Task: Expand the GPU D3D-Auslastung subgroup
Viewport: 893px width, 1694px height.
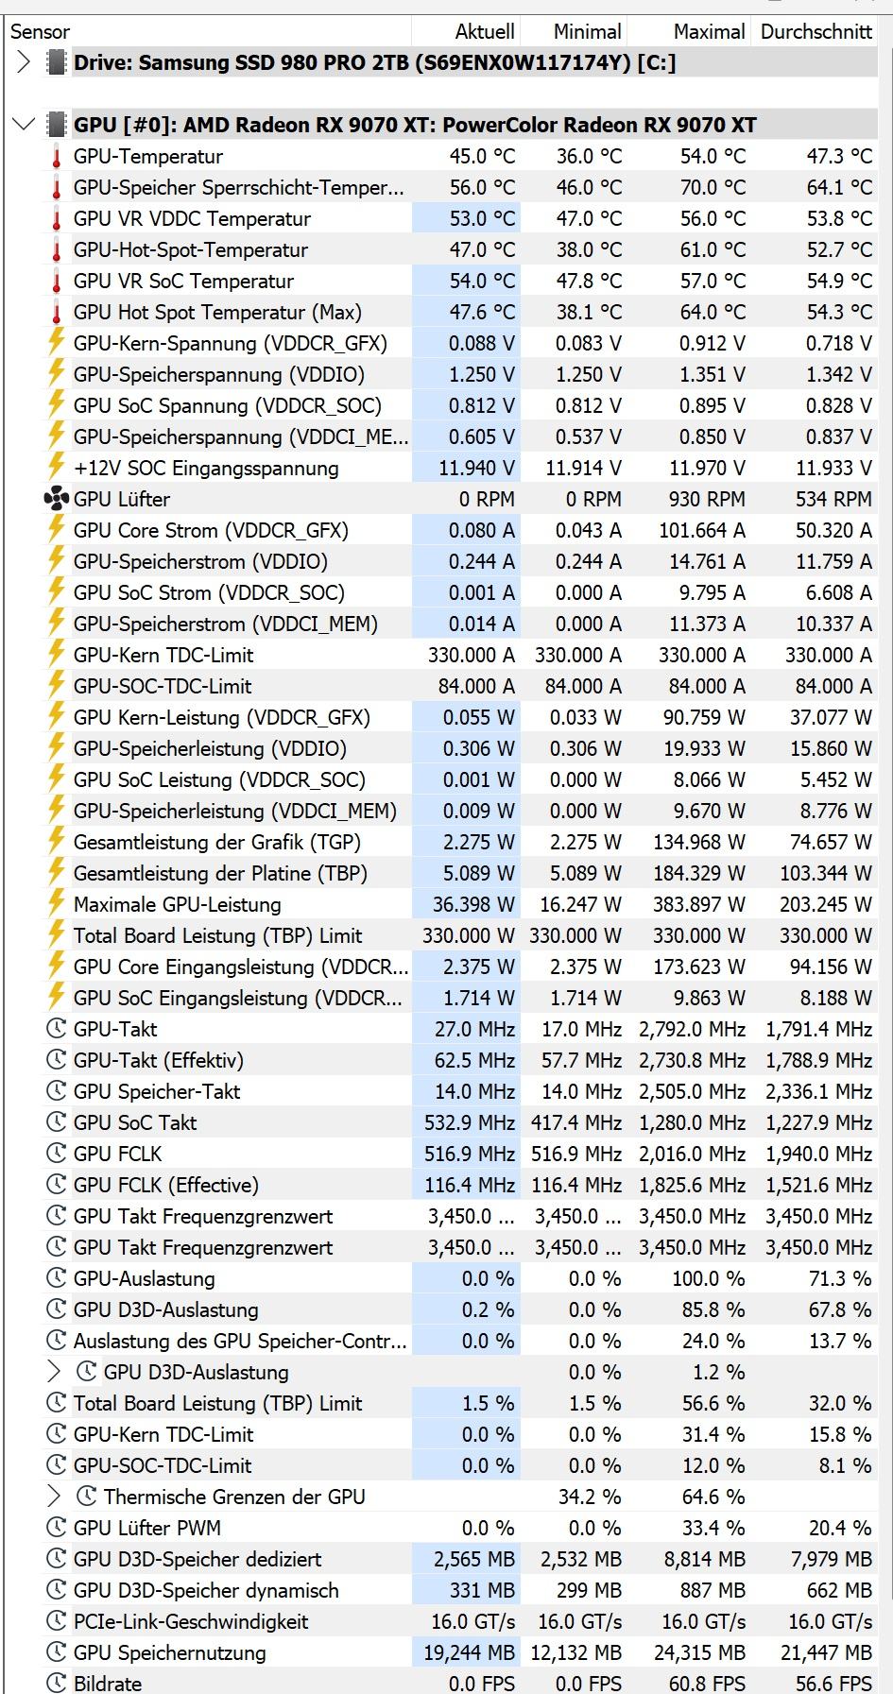Action: pos(55,1372)
